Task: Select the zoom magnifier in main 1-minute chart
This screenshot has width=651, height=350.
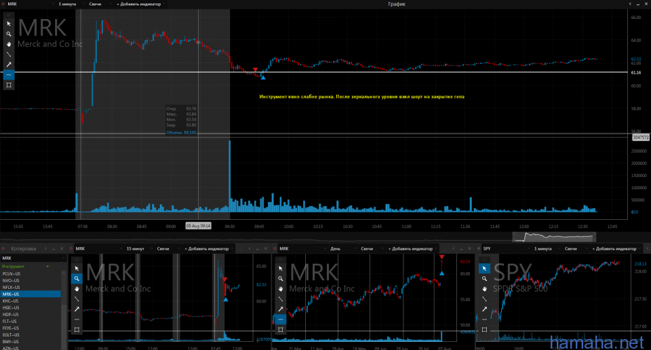Action: coord(9,34)
